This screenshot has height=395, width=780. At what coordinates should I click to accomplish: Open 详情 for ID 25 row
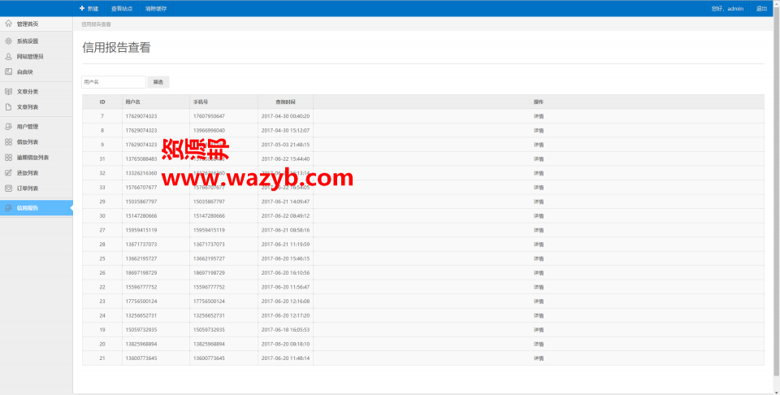(x=538, y=258)
